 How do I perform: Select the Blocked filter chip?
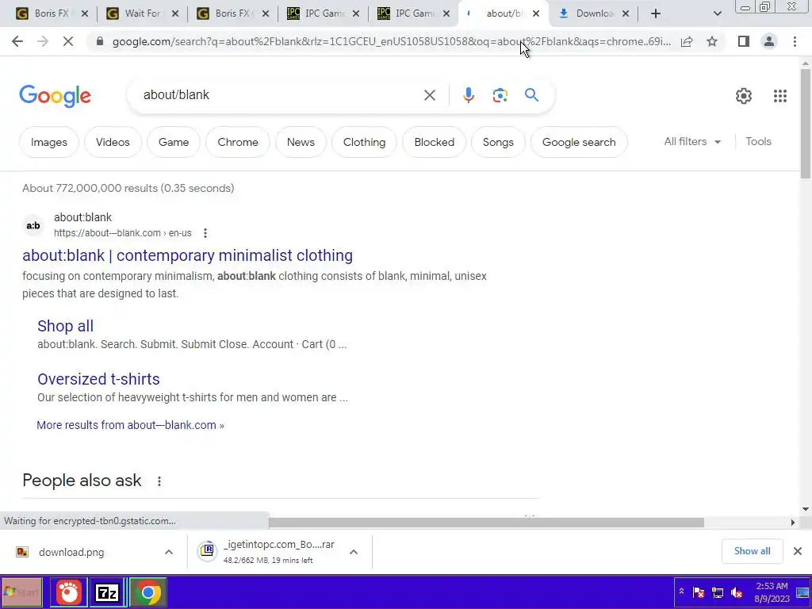click(x=434, y=143)
